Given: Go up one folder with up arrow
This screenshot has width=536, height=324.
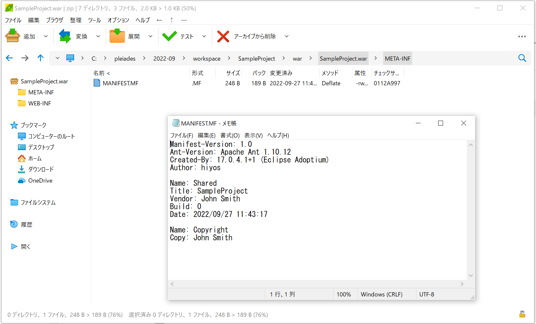Looking at the screenshot, I should pos(40,58).
